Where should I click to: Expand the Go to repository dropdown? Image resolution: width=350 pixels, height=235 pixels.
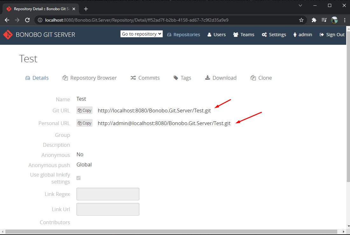(x=142, y=34)
